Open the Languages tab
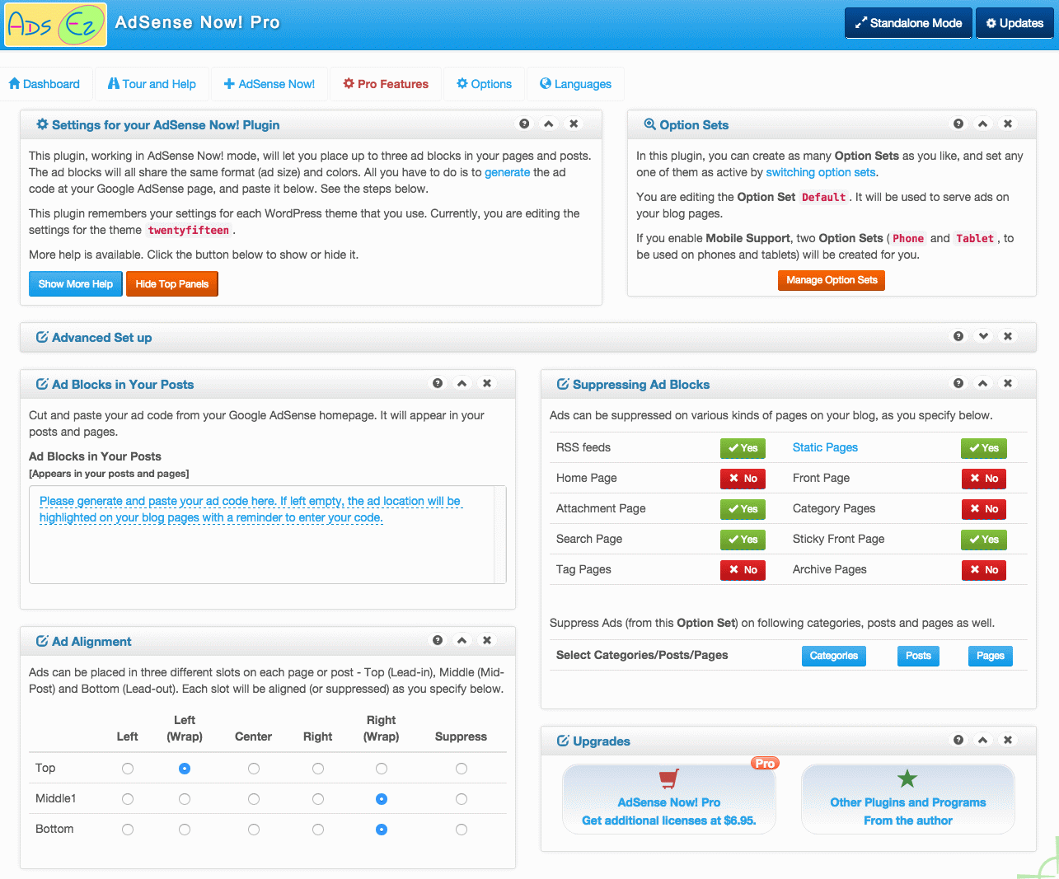The width and height of the screenshot is (1059, 879). (x=575, y=84)
